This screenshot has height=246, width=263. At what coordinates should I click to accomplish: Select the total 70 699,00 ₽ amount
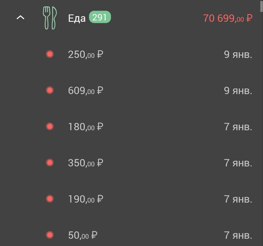click(227, 18)
